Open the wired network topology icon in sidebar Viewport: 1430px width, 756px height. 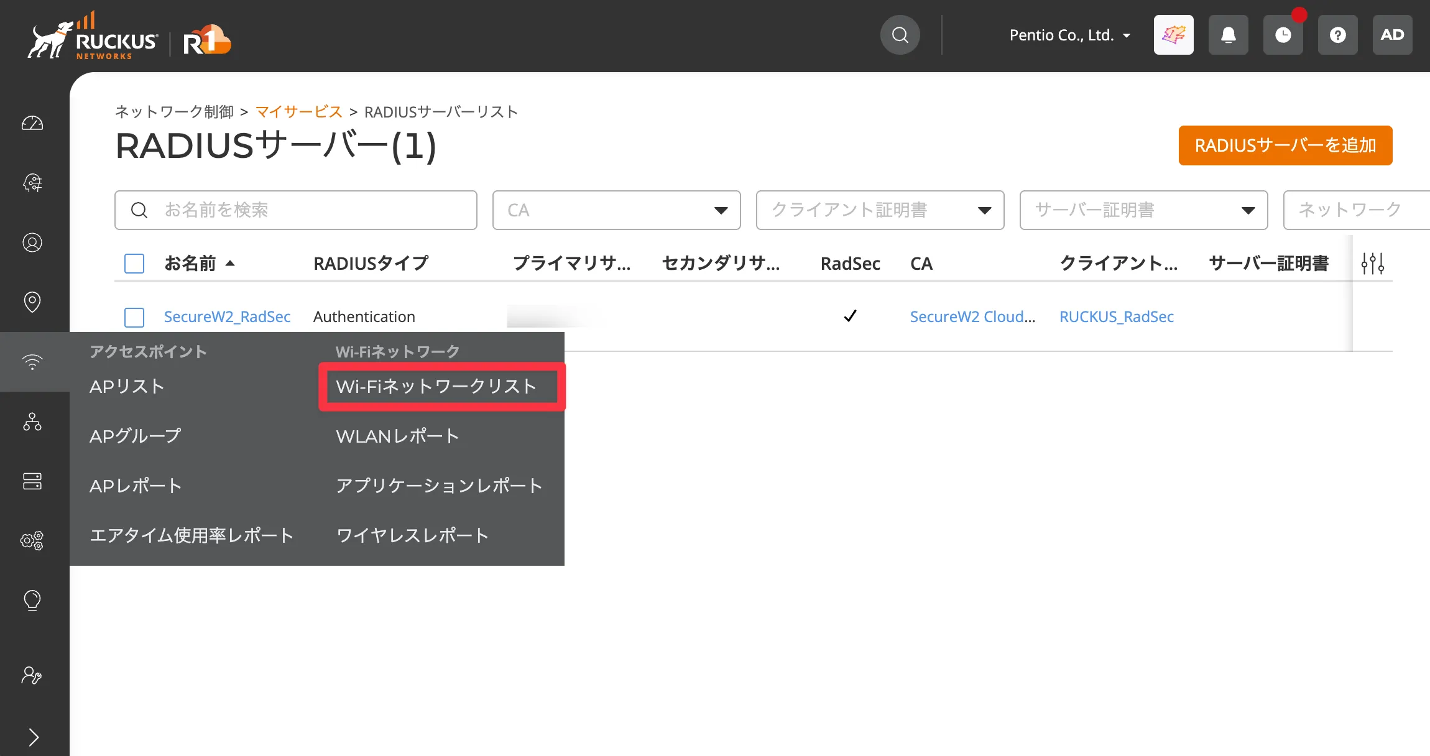pyautogui.click(x=32, y=422)
